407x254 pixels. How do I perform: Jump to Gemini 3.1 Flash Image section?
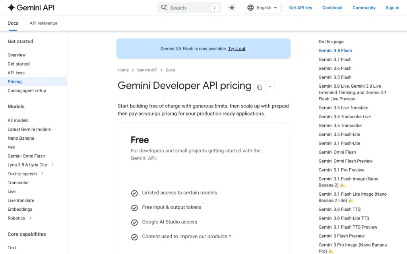(x=348, y=182)
